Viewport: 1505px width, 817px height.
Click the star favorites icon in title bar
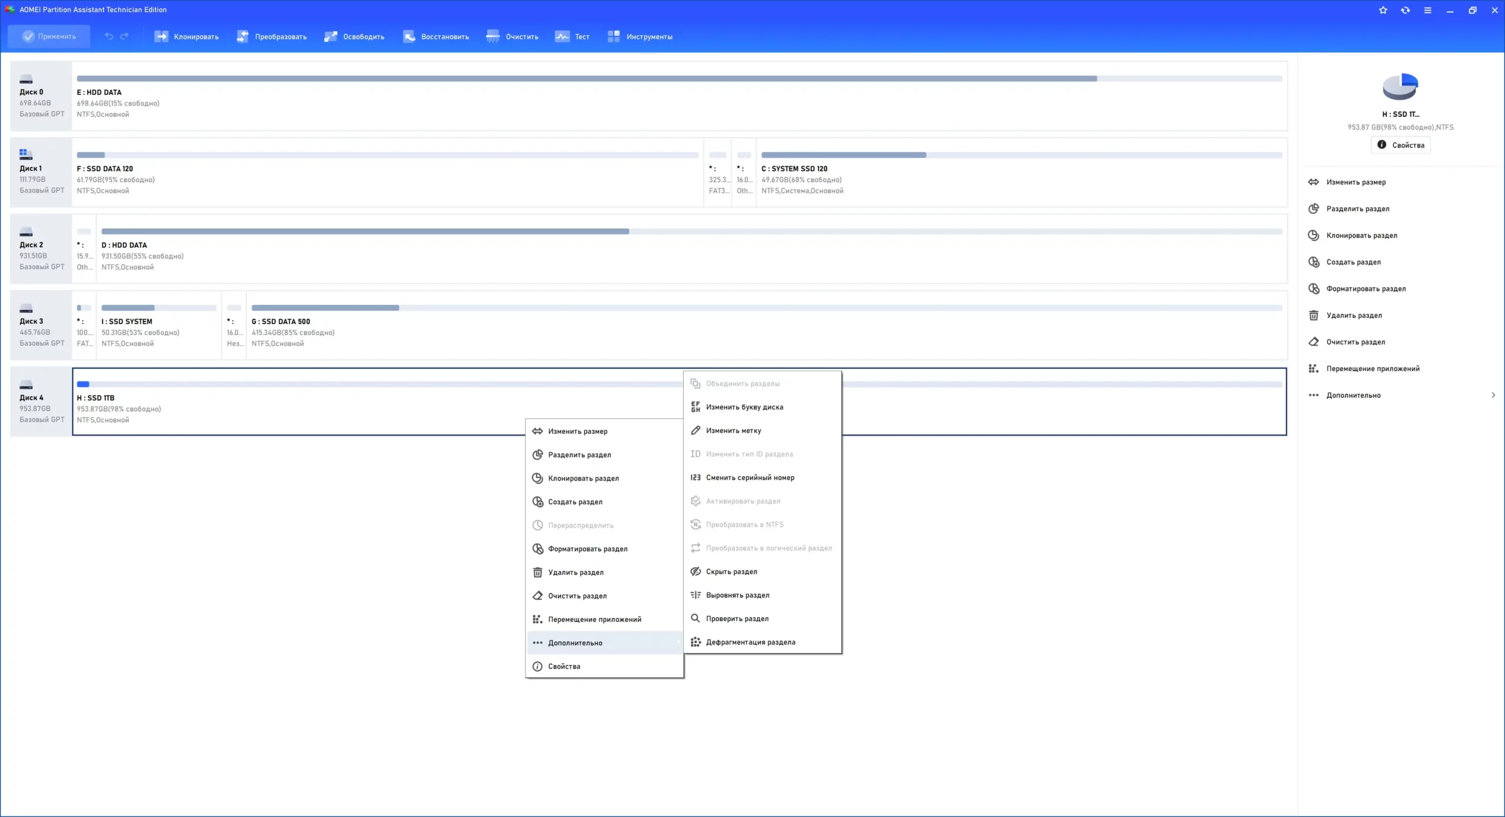coord(1383,10)
